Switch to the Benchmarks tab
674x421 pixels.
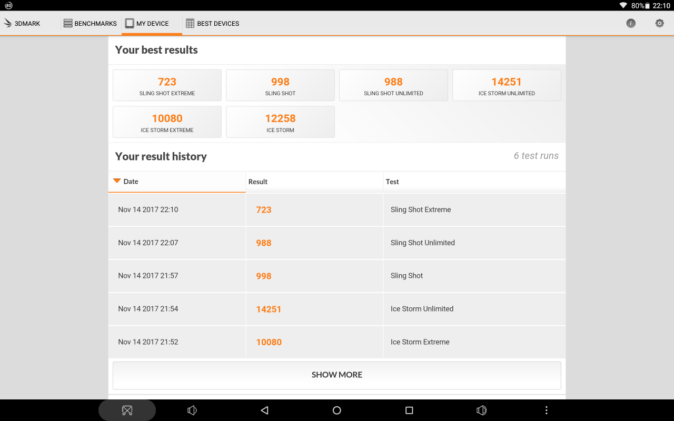[90, 23]
